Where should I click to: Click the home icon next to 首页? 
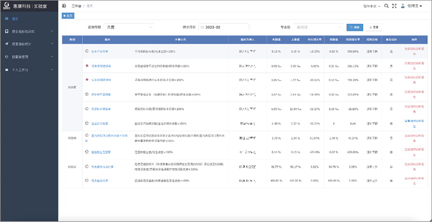tap(7, 19)
